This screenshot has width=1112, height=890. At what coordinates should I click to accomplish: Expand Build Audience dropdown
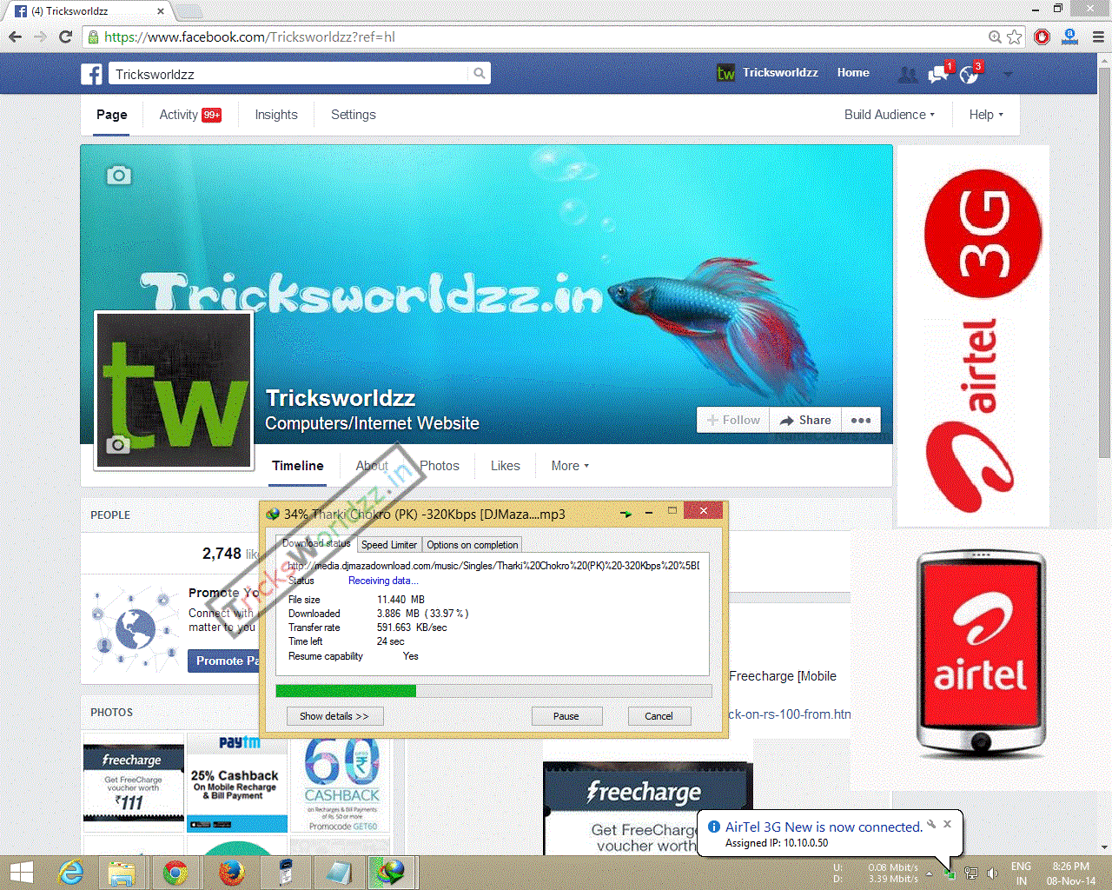(890, 115)
